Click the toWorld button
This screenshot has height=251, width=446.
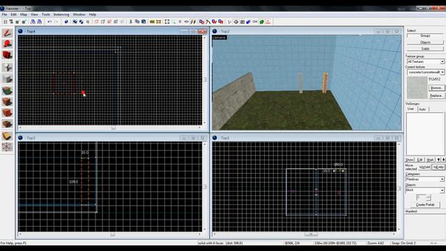tap(424, 167)
